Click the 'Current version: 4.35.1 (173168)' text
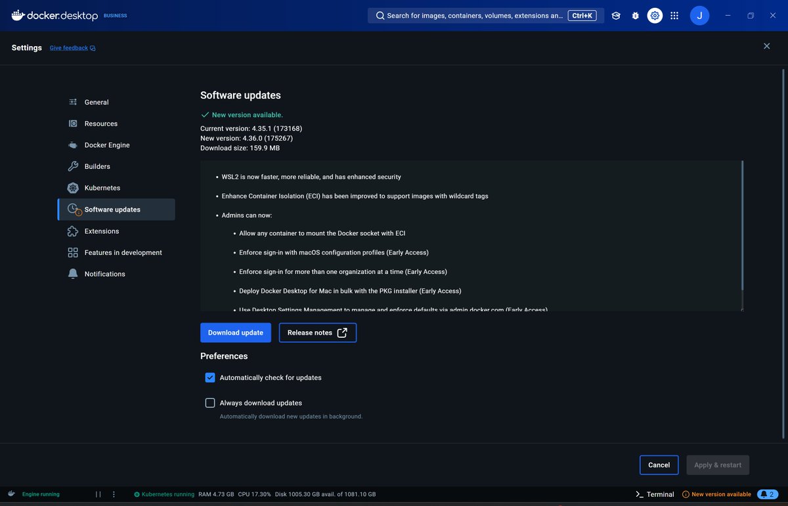The height and width of the screenshot is (506, 788). click(251, 128)
